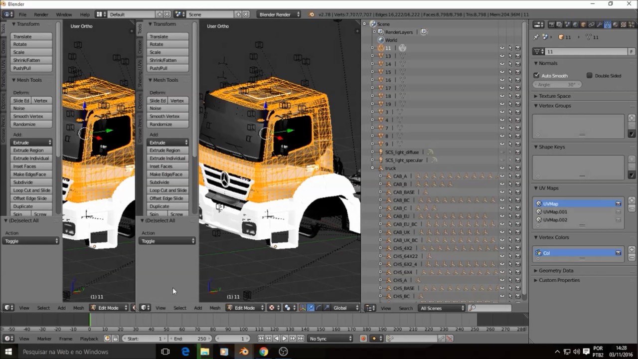The image size is (638, 359).
Task: Toggle the timeline AV-sync lock icon
Action: click(116, 339)
